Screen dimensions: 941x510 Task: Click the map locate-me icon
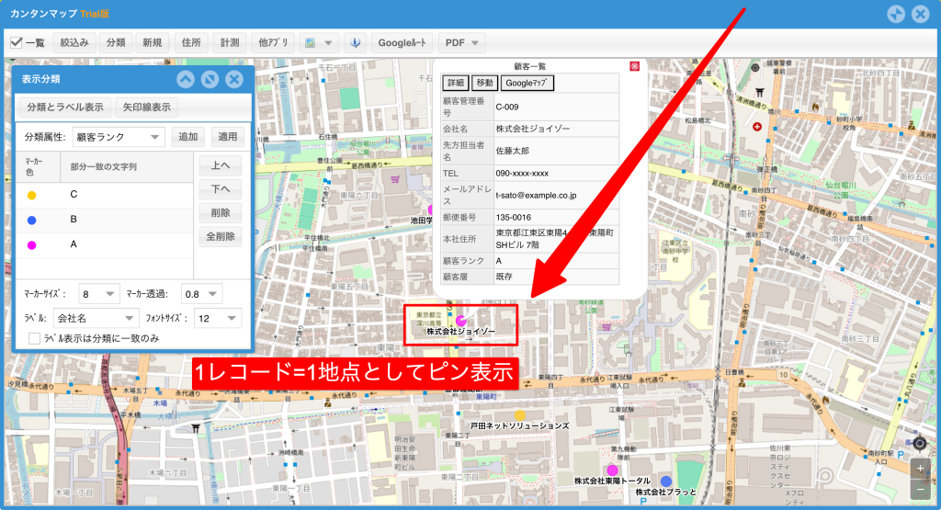pos(919,444)
